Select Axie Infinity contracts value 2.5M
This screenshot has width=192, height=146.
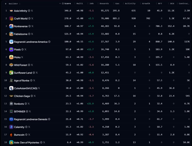pyautogui.click(x=187, y=11)
